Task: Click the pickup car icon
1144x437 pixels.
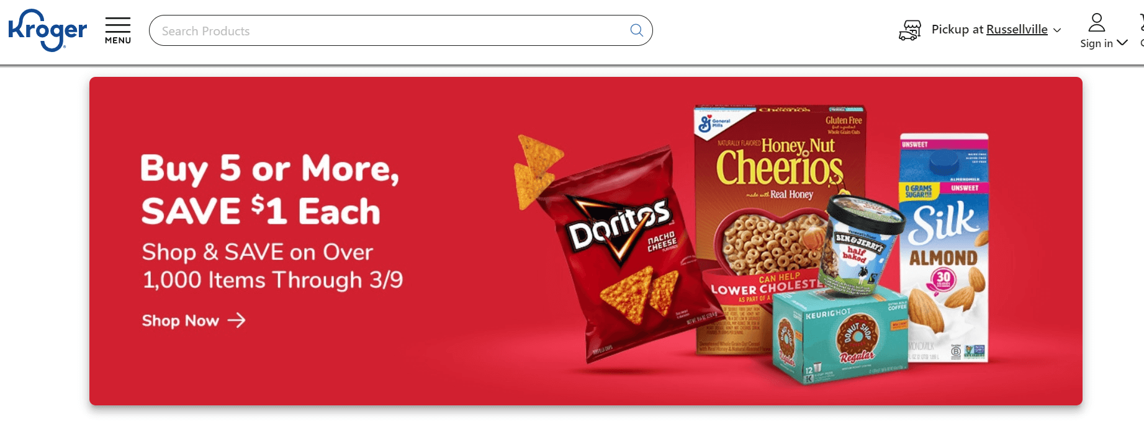Action: tap(910, 30)
